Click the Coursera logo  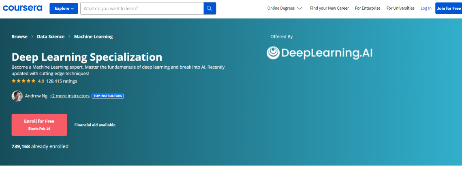click(23, 8)
